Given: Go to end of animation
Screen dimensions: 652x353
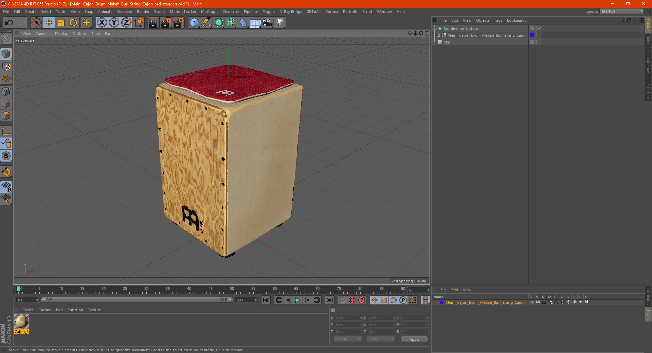Looking at the screenshot, I should (329, 300).
